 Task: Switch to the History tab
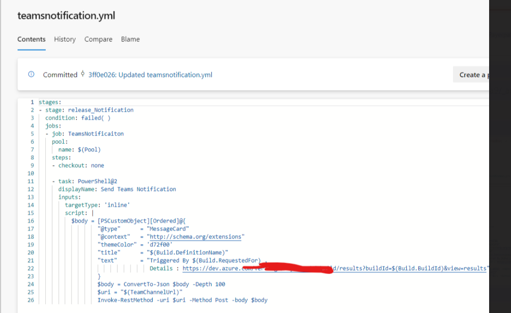click(x=65, y=39)
